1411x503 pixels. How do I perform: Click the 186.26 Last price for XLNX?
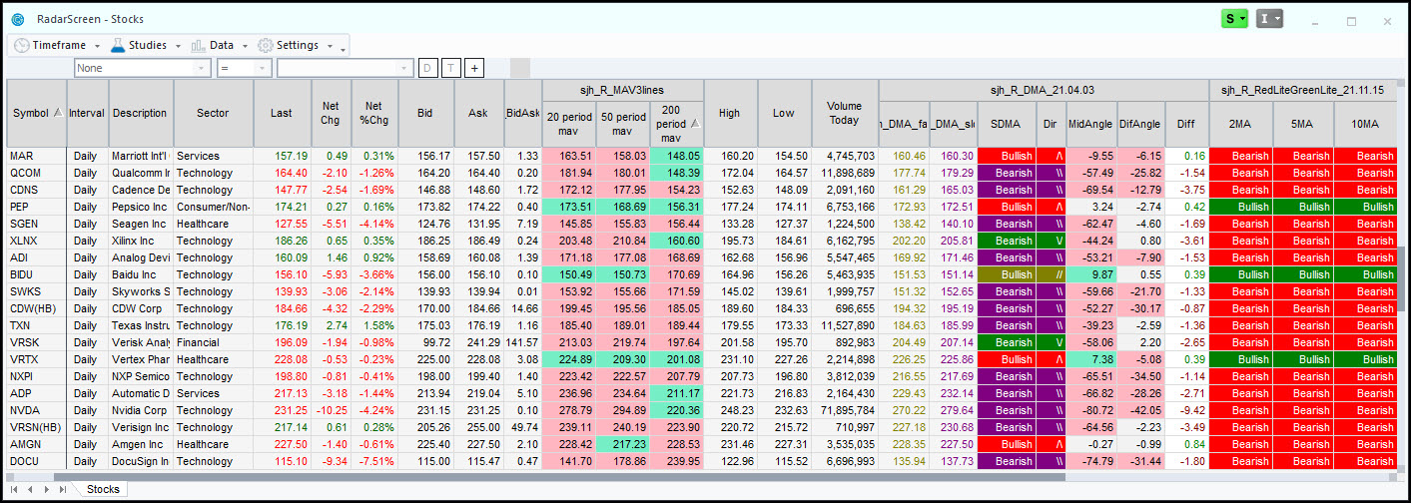pyautogui.click(x=282, y=241)
